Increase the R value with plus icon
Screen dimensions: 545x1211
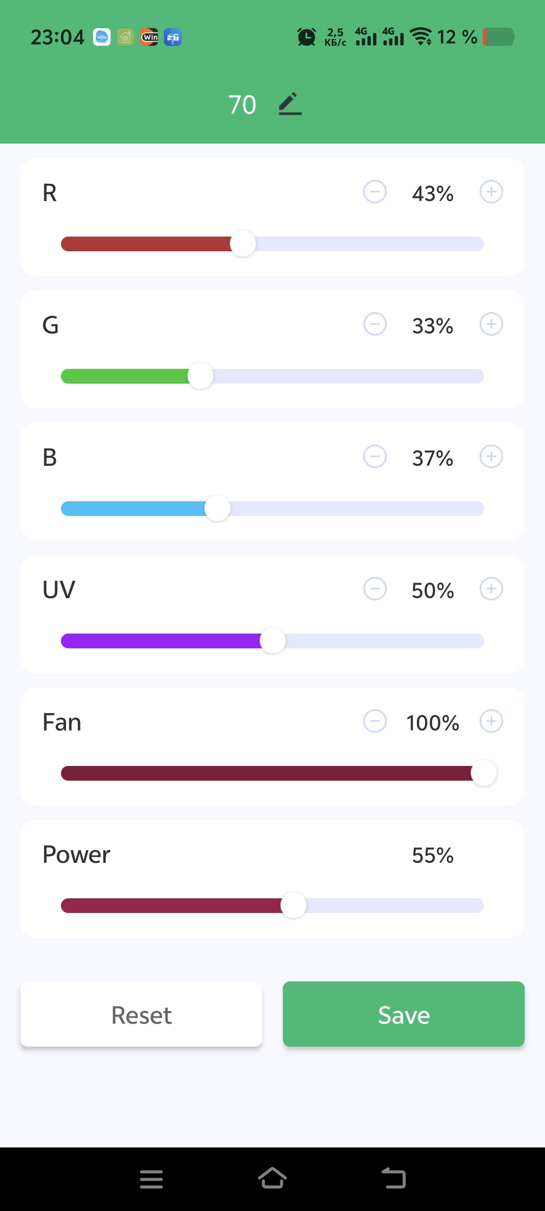(x=491, y=192)
